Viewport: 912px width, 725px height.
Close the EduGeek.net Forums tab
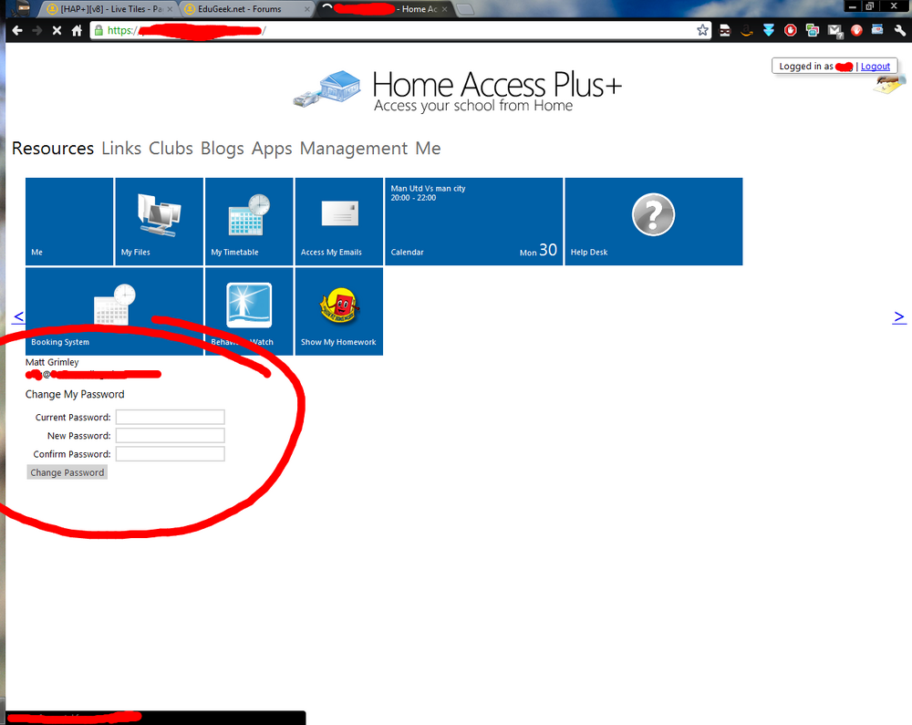pos(306,9)
